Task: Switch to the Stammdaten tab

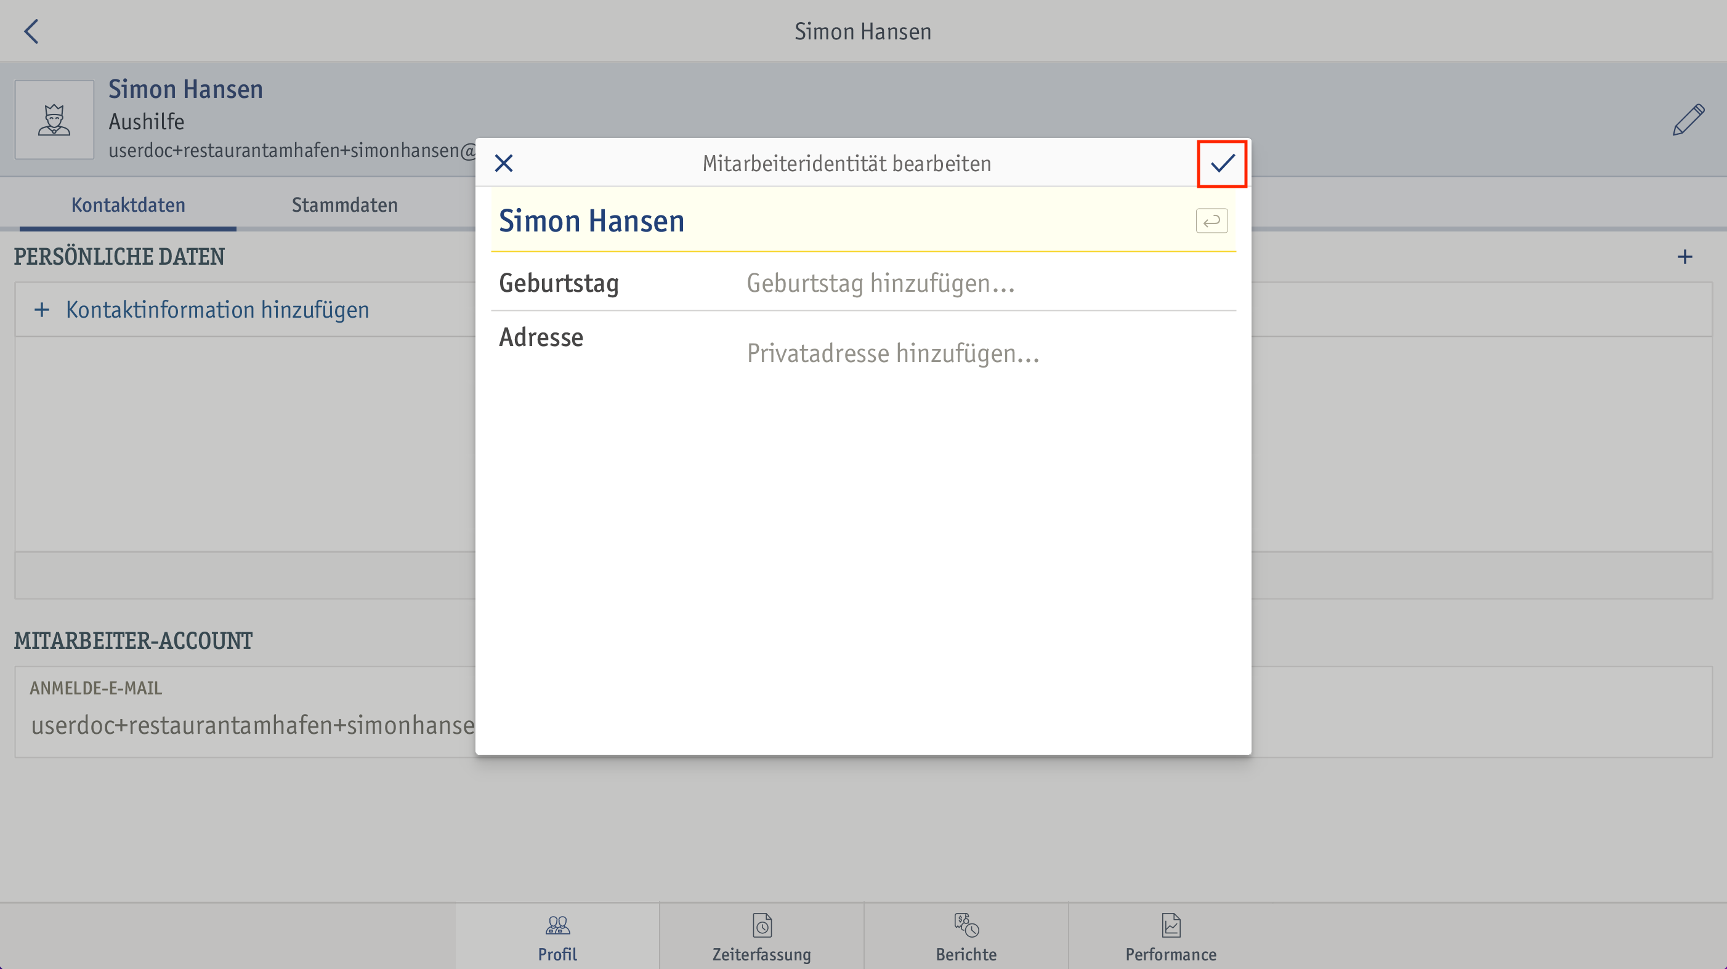Action: 344,204
